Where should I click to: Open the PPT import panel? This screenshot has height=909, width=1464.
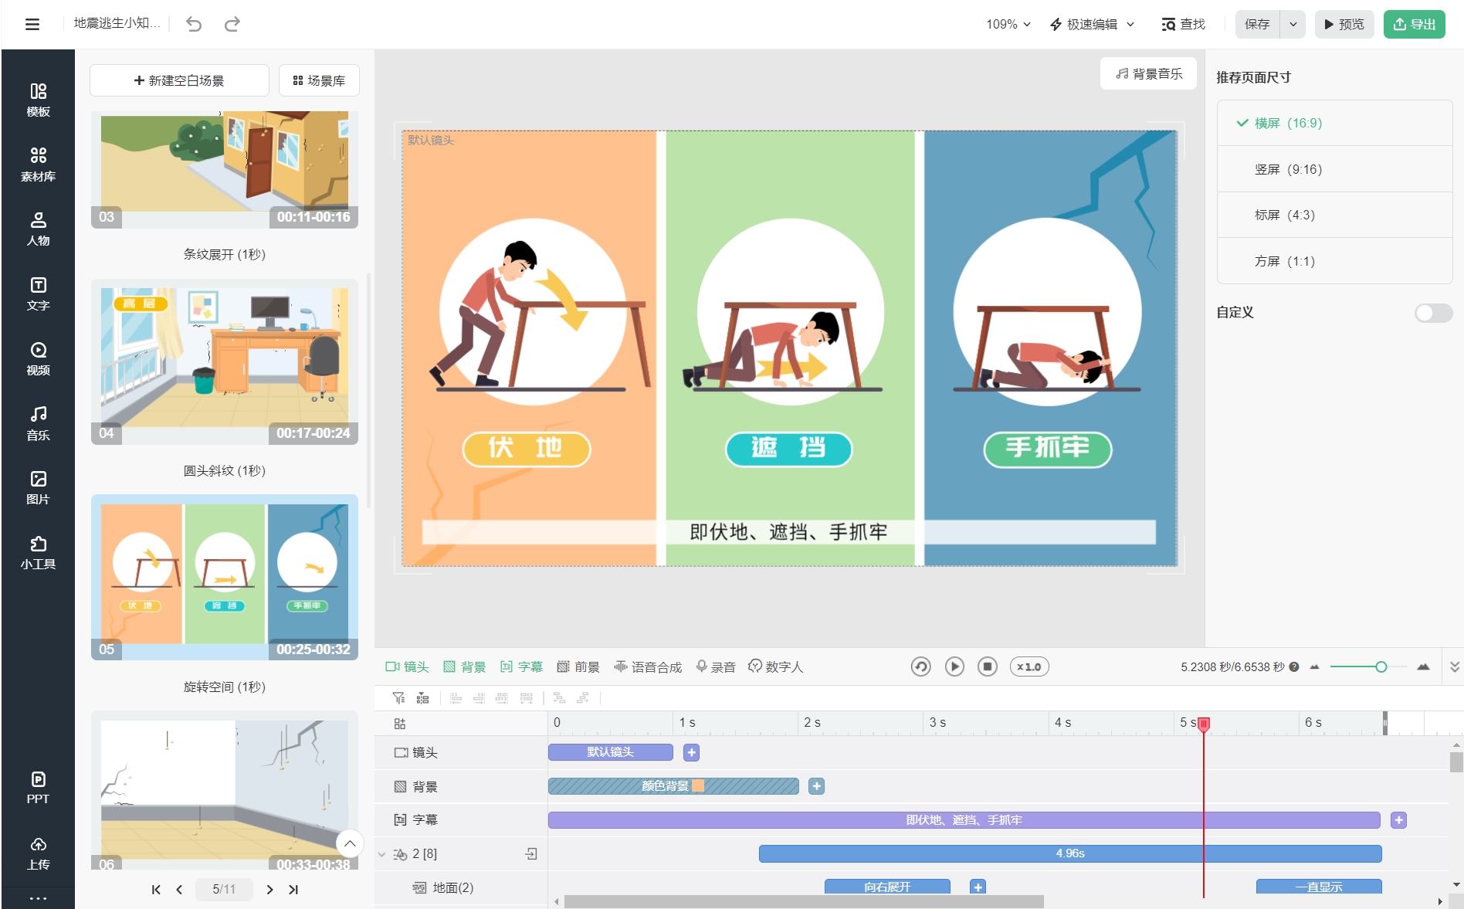[38, 788]
